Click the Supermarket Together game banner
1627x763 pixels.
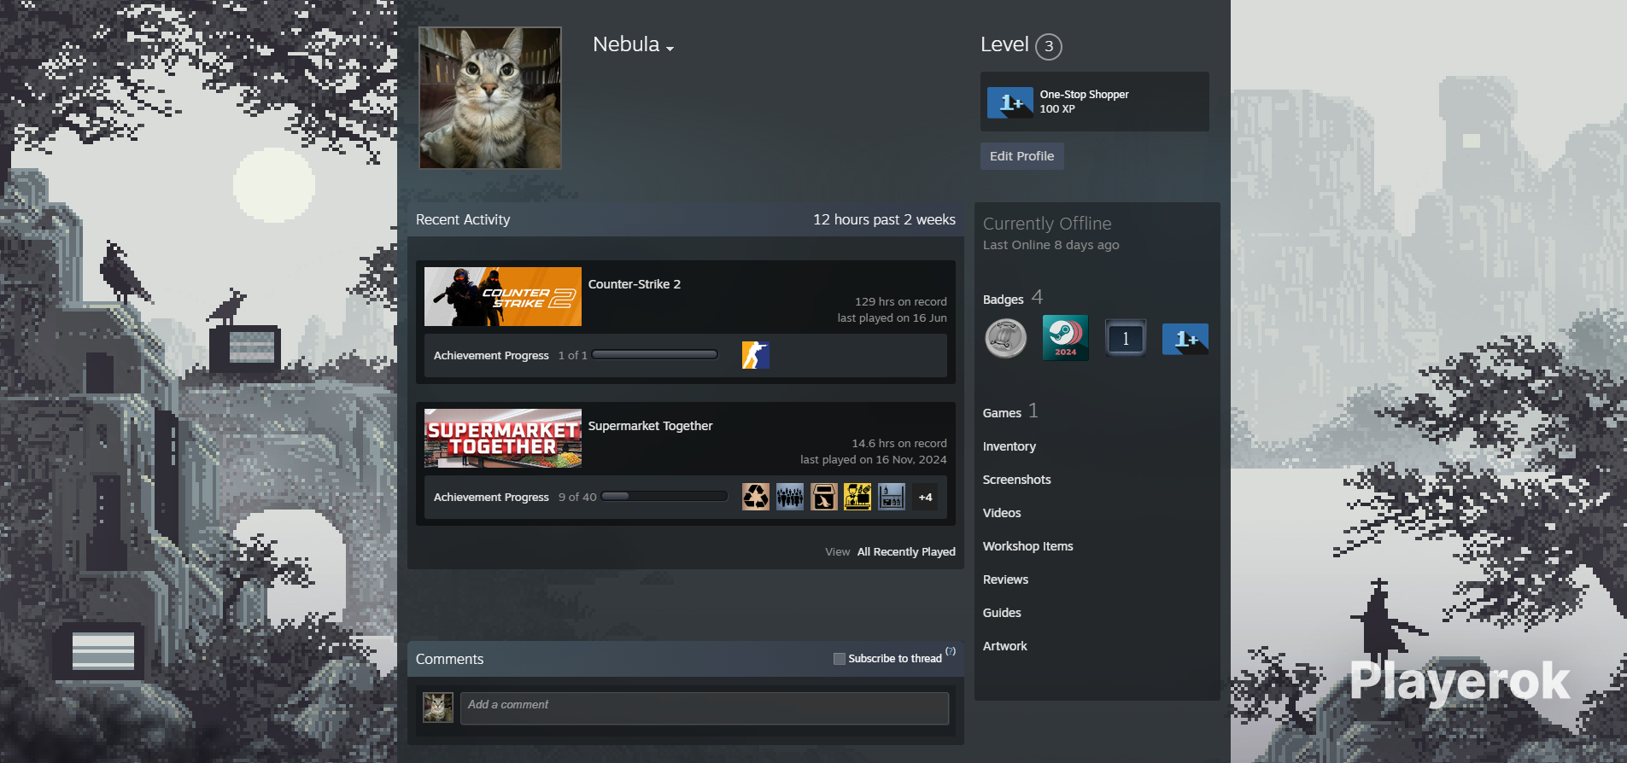(503, 438)
